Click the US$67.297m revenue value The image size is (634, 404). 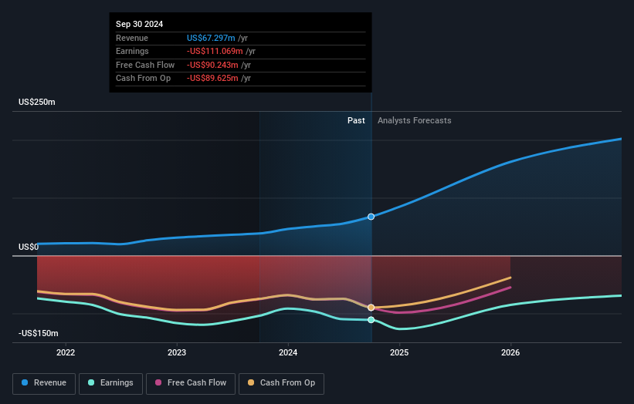click(x=211, y=38)
